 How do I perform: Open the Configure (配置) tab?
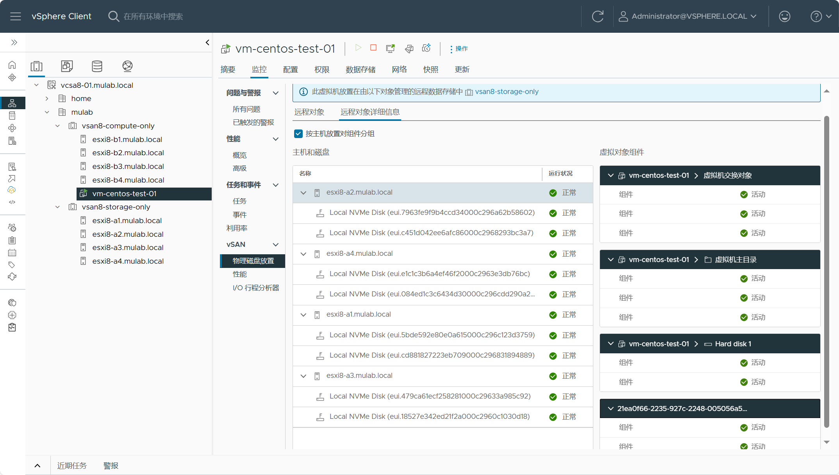[291, 69]
